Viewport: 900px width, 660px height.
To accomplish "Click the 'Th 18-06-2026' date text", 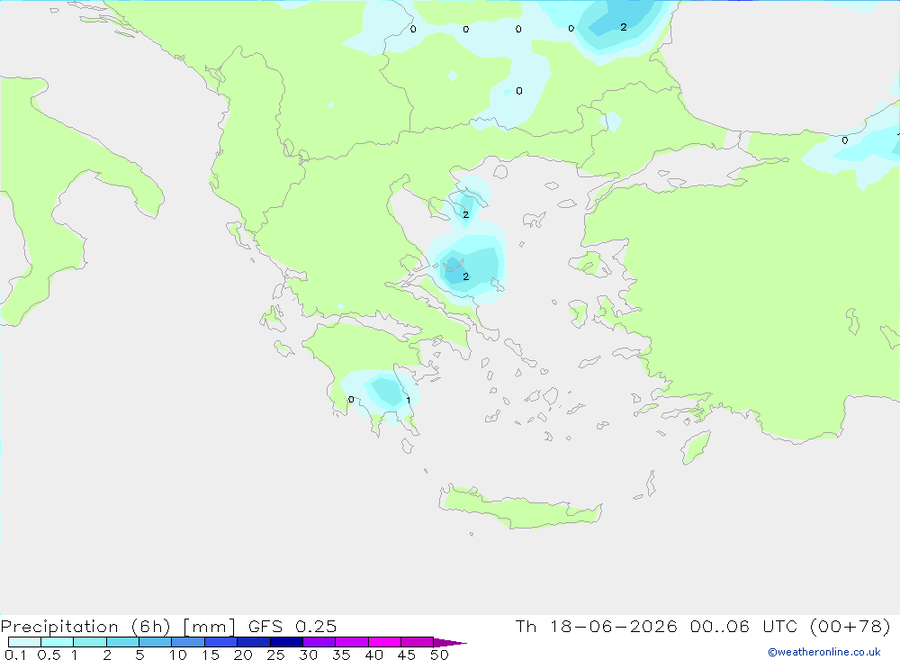I will (596, 626).
